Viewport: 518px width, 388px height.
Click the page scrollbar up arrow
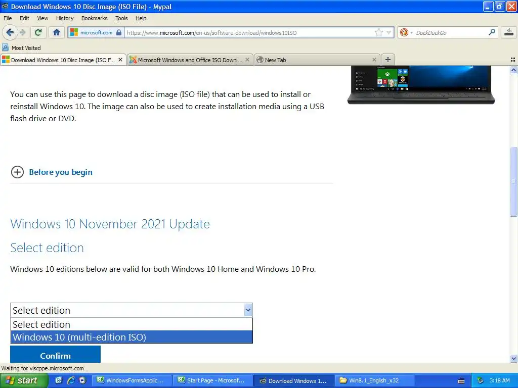click(x=513, y=70)
